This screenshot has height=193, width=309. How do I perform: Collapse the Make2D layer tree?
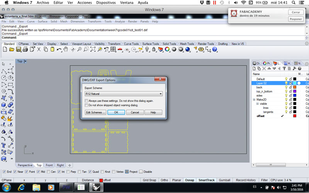point(254,100)
